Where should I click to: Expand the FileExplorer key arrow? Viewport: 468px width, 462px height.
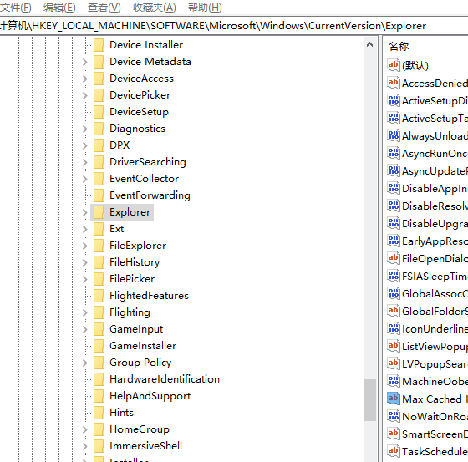point(84,246)
